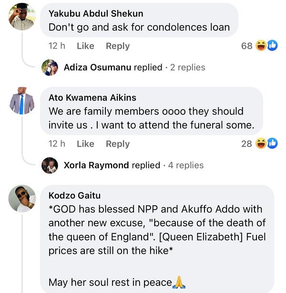
Task: View reaction icons on Ato's comment
Action: (x=266, y=143)
